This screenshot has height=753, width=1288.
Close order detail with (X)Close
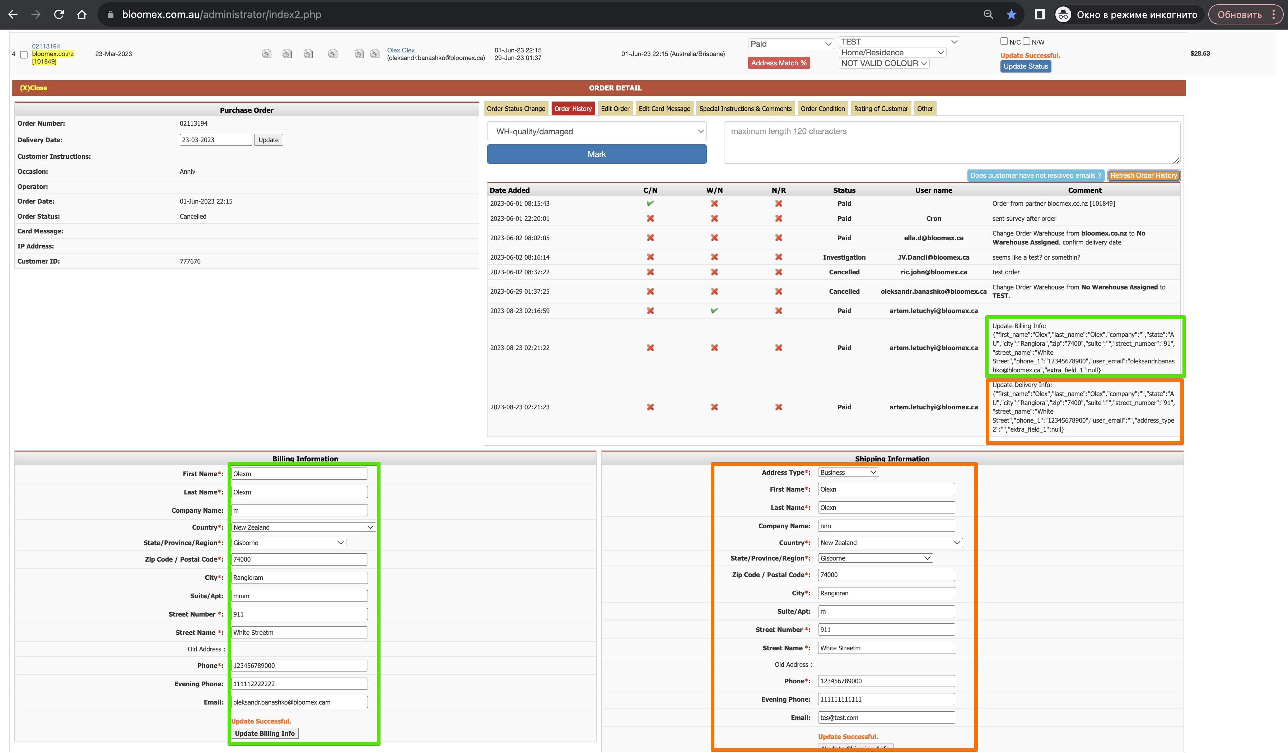(33, 88)
